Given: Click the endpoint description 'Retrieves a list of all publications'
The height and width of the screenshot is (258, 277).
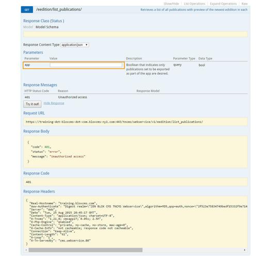Looking at the screenshot, I should tap(194, 10).
